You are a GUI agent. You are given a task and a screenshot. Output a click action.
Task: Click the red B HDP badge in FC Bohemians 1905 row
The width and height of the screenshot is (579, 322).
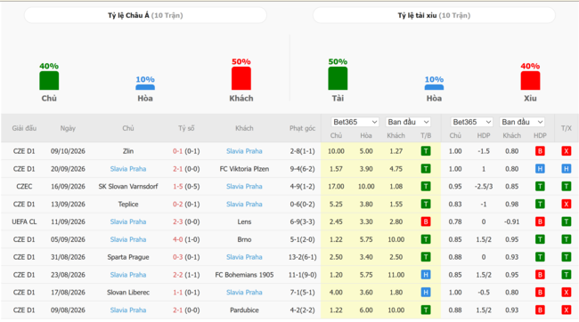coord(540,275)
